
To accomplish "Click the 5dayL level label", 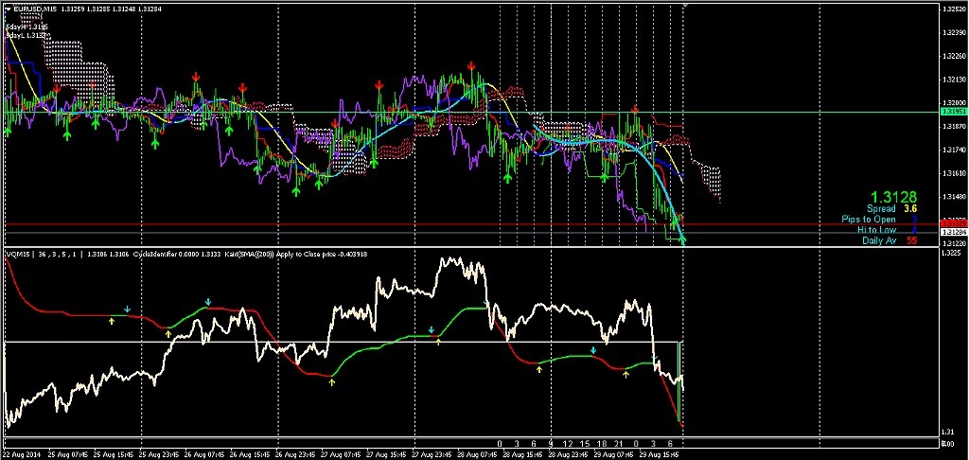I will tap(26, 36).
